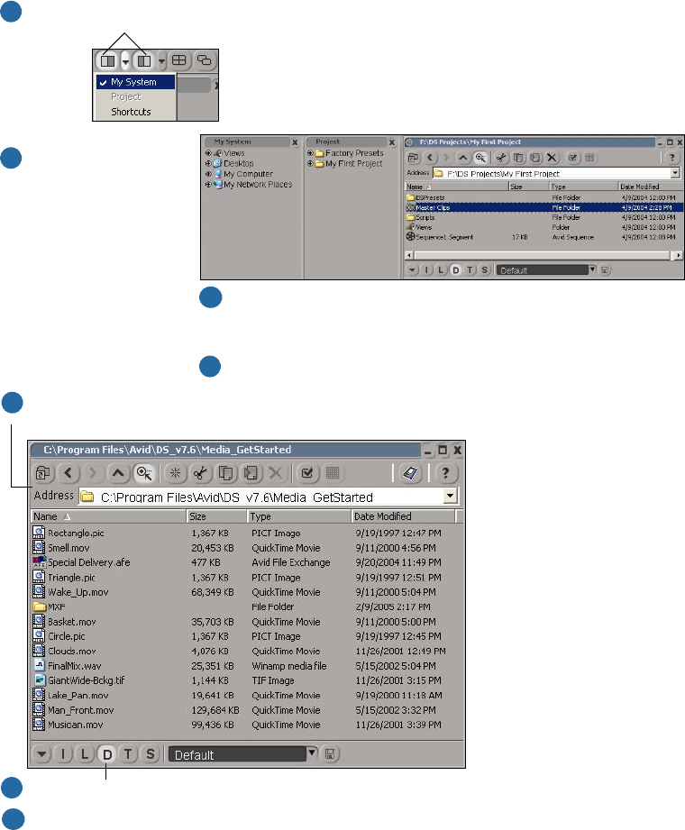685x830 pixels.
Task: Click the Paste icon in My First Project browser
Action: [535, 158]
